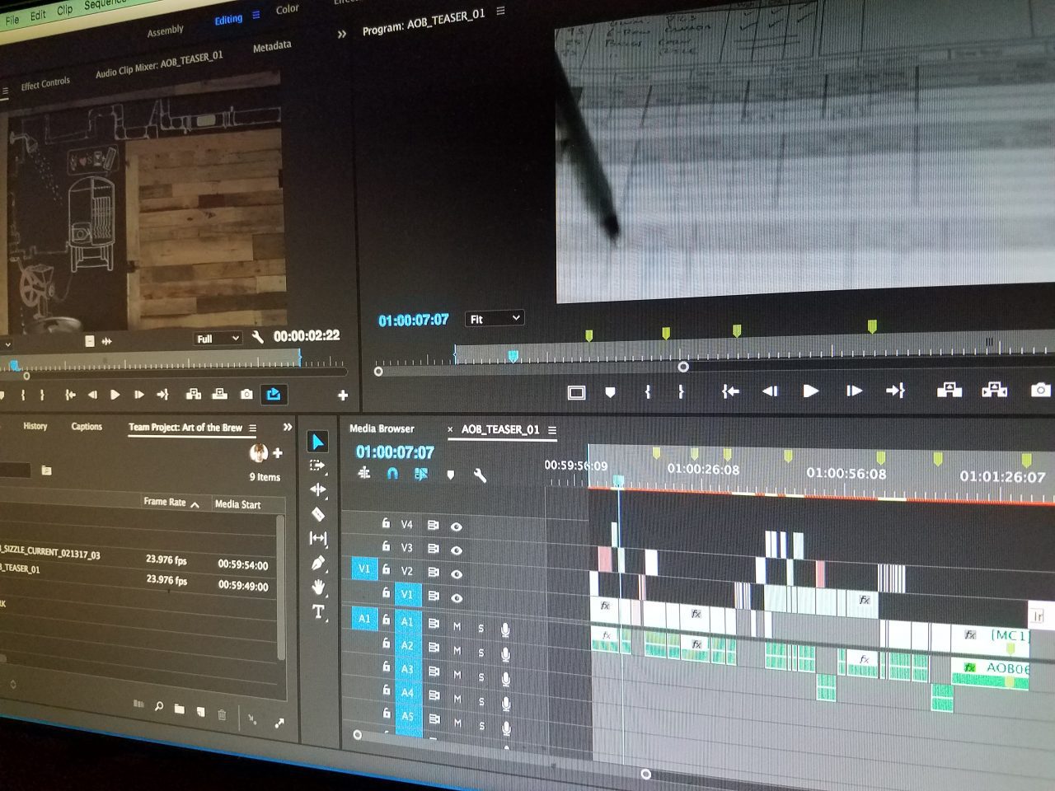Toggle linked selection in timeline header

click(421, 475)
